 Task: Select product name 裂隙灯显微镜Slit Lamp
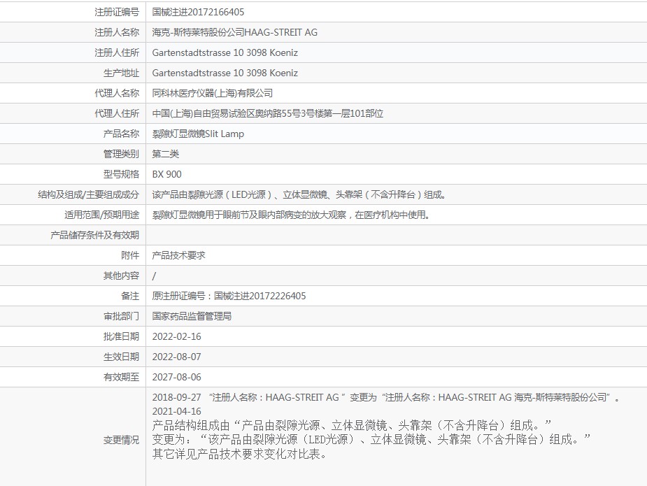pyautogui.click(x=198, y=134)
